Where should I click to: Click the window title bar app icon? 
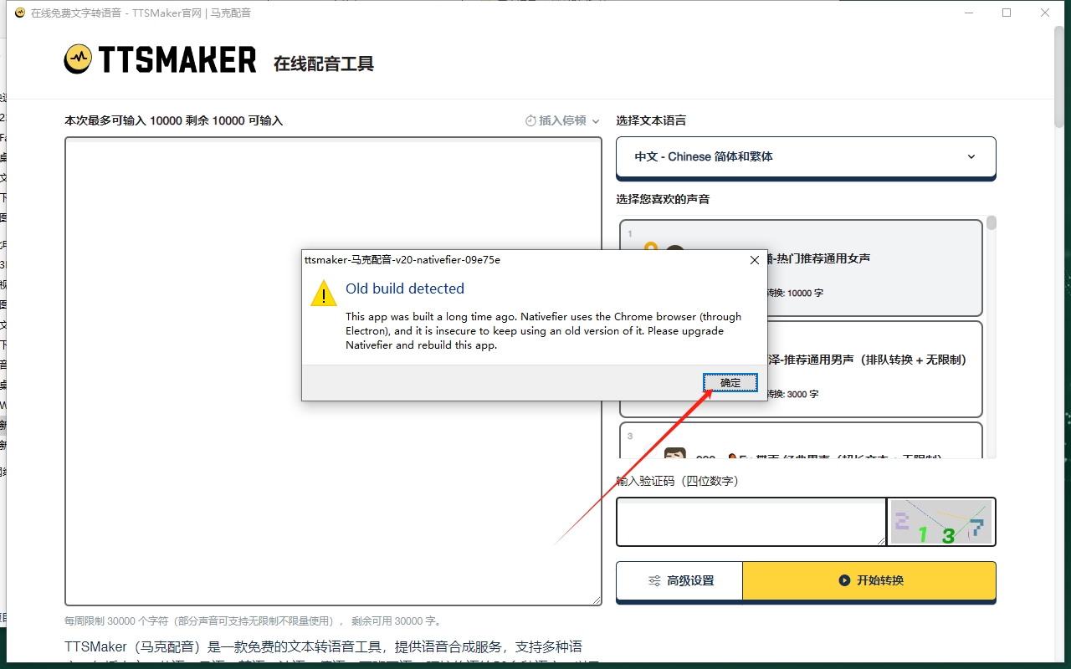(20, 13)
